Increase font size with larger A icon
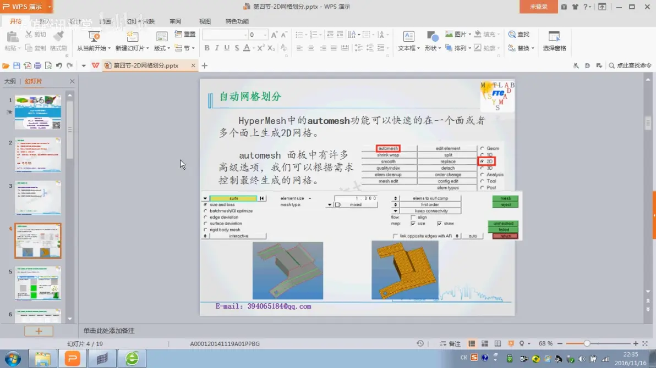Image resolution: width=656 pixels, height=368 pixels. click(x=274, y=35)
